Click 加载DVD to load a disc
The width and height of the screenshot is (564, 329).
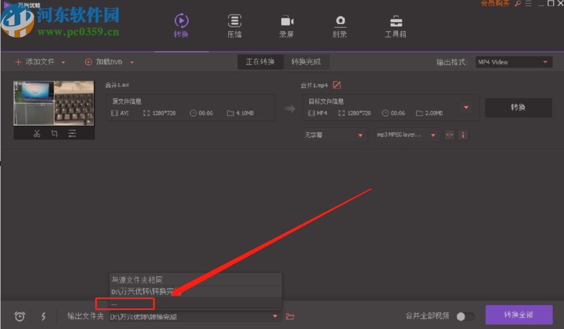click(104, 62)
